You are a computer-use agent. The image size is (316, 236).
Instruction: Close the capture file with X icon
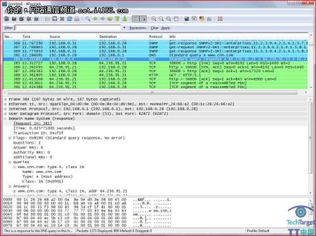pyautogui.click(x=62, y=19)
